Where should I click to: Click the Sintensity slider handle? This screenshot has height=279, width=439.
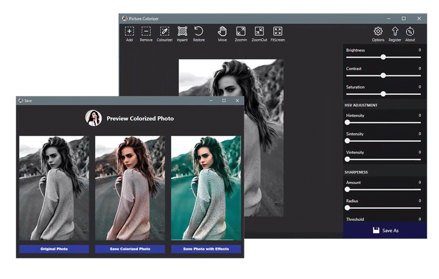348,141
